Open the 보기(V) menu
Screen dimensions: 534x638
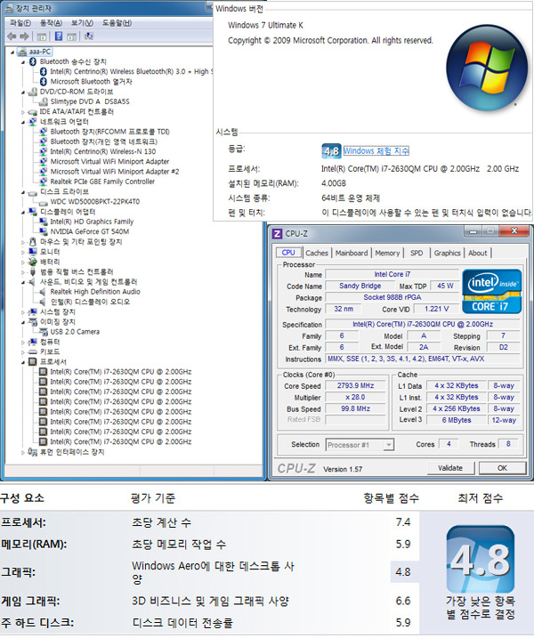82,23
